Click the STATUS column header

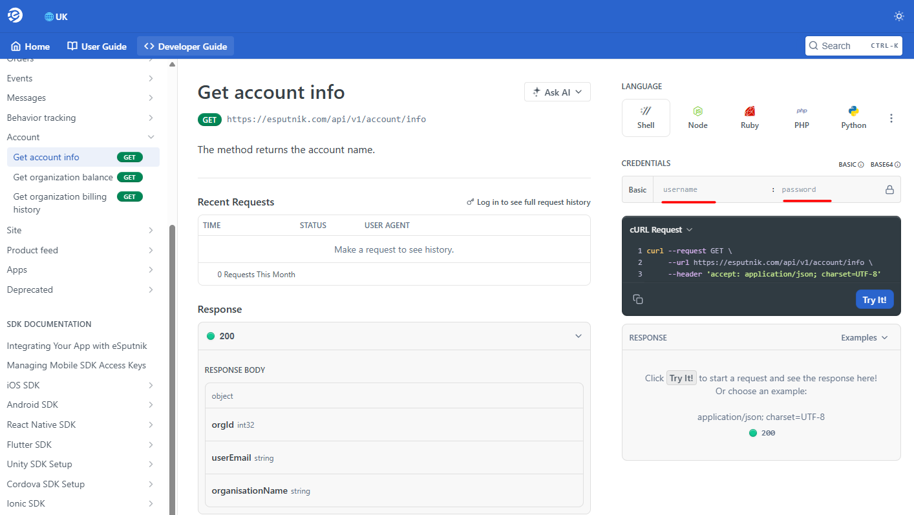click(x=313, y=226)
